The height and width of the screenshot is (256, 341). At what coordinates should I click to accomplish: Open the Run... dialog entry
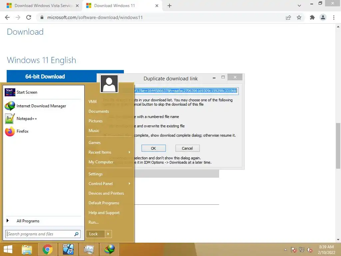tap(94, 222)
